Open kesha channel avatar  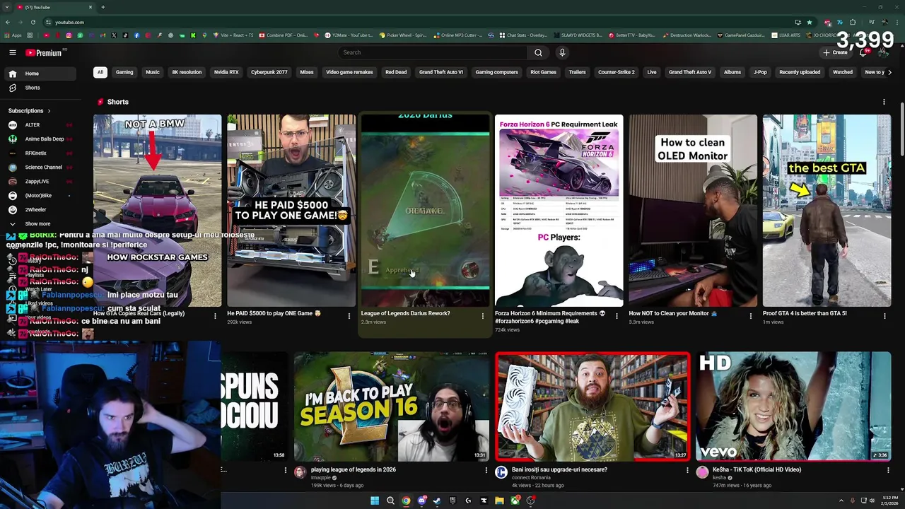pos(702,472)
